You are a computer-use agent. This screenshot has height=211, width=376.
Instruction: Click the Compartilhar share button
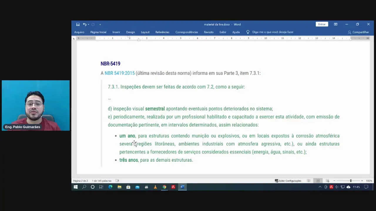[x=358, y=32]
